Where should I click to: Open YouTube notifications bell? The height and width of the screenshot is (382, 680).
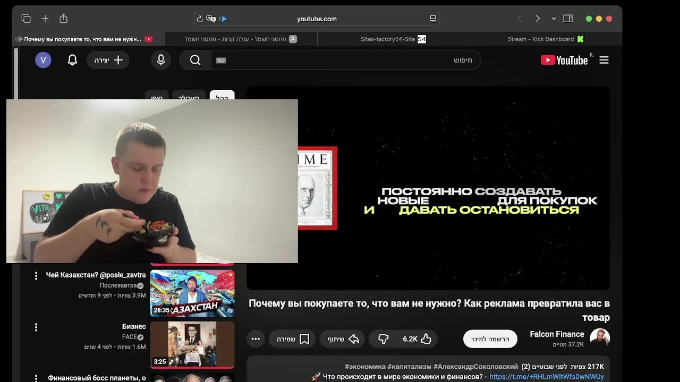point(73,60)
